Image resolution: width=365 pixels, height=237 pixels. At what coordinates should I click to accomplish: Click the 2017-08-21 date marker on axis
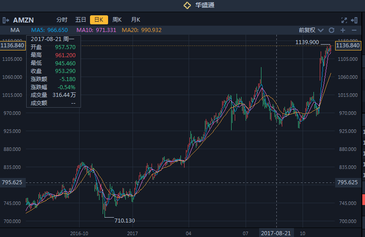click(276, 233)
